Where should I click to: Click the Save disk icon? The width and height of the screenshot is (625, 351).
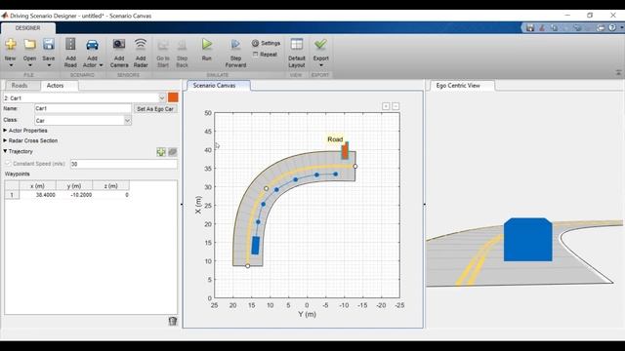[49, 44]
